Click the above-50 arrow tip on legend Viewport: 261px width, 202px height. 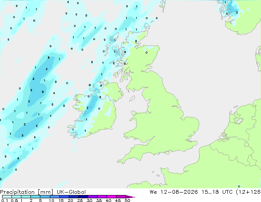pos(130,197)
